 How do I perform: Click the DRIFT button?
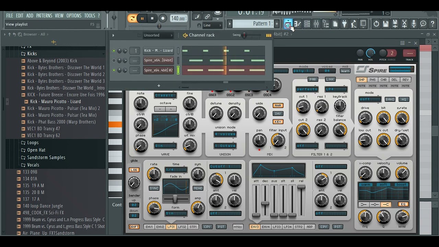pos(134,227)
